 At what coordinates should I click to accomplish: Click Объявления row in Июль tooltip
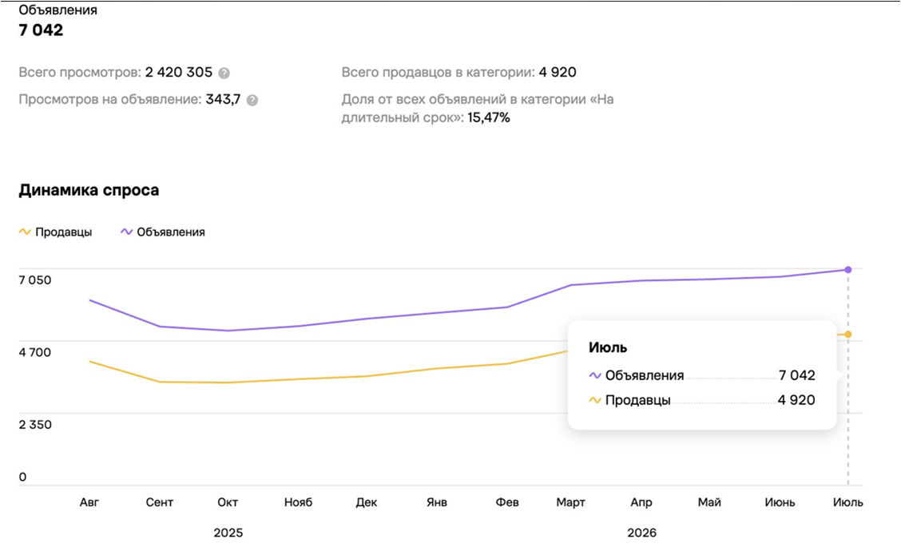702,375
